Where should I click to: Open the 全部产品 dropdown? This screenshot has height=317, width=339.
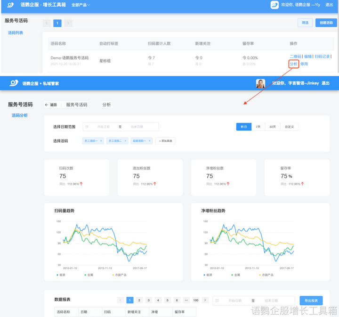tap(81, 5)
